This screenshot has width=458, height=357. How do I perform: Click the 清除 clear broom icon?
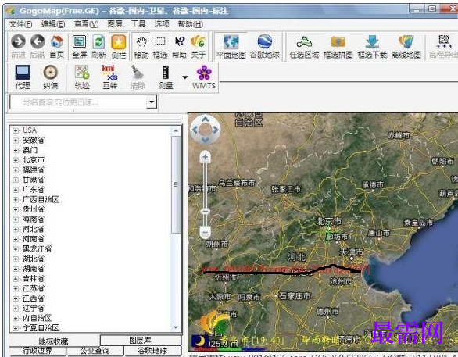tap(138, 73)
